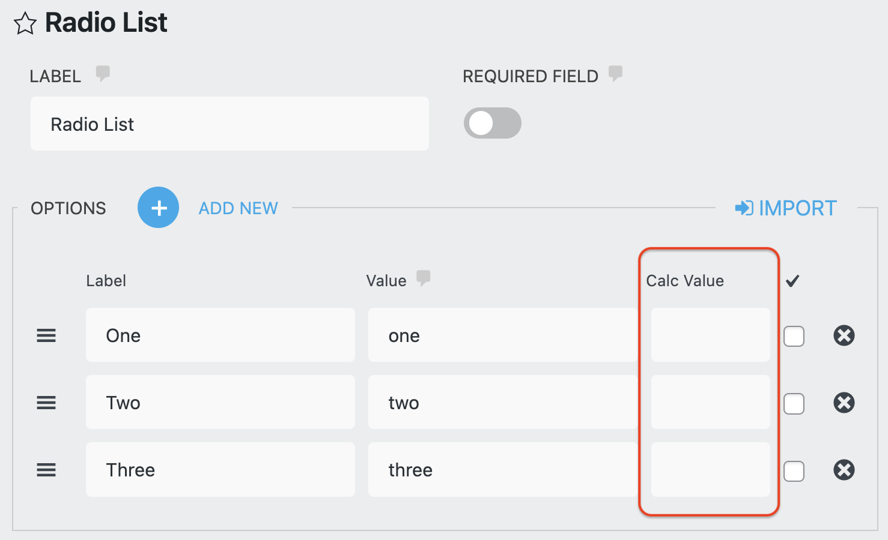Remove option Three using the X icon

pos(844,470)
